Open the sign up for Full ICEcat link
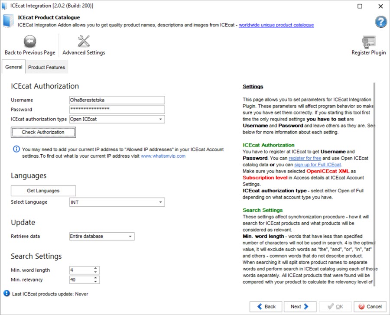 pos(318,165)
